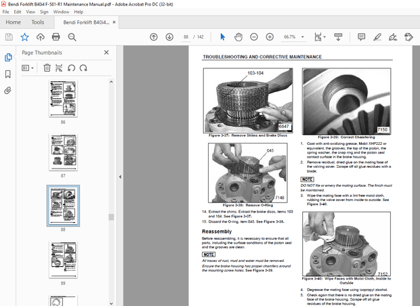Rotate page clockwise
Viewport: 420px width, 306px height.
pyautogui.click(x=83, y=68)
